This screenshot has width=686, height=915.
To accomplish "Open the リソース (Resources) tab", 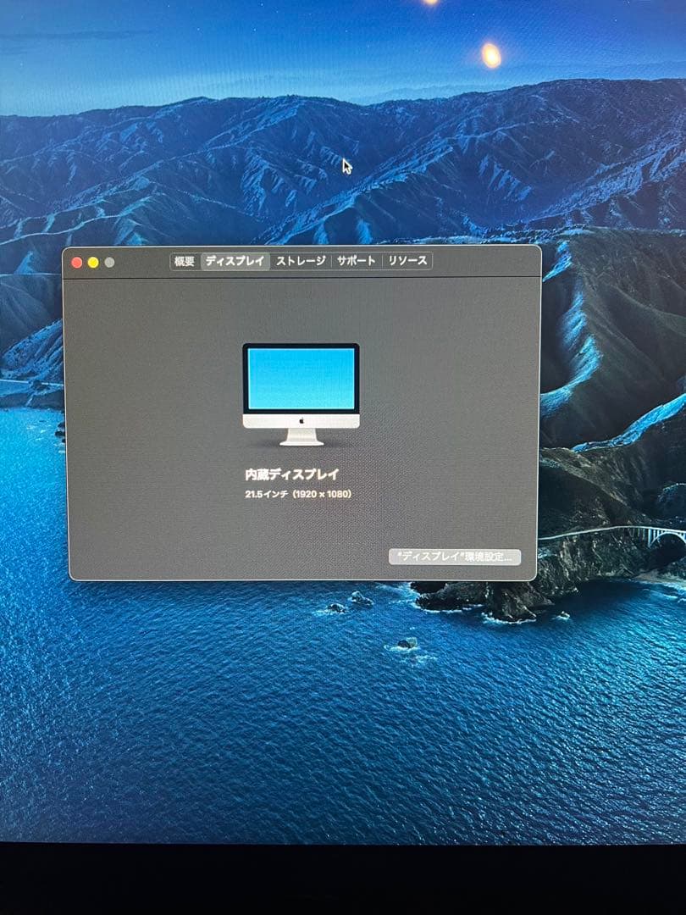I will tap(409, 262).
